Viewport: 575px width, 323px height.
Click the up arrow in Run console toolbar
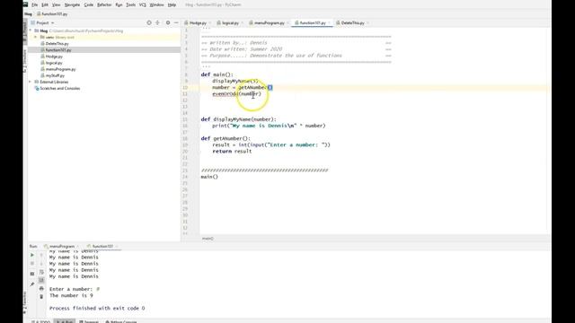click(41, 255)
